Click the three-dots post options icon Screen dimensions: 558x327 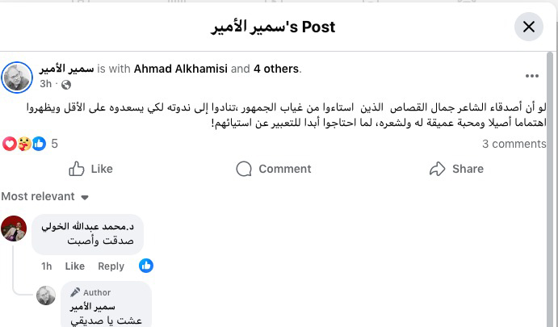pyautogui.click(x=531, y=76)
